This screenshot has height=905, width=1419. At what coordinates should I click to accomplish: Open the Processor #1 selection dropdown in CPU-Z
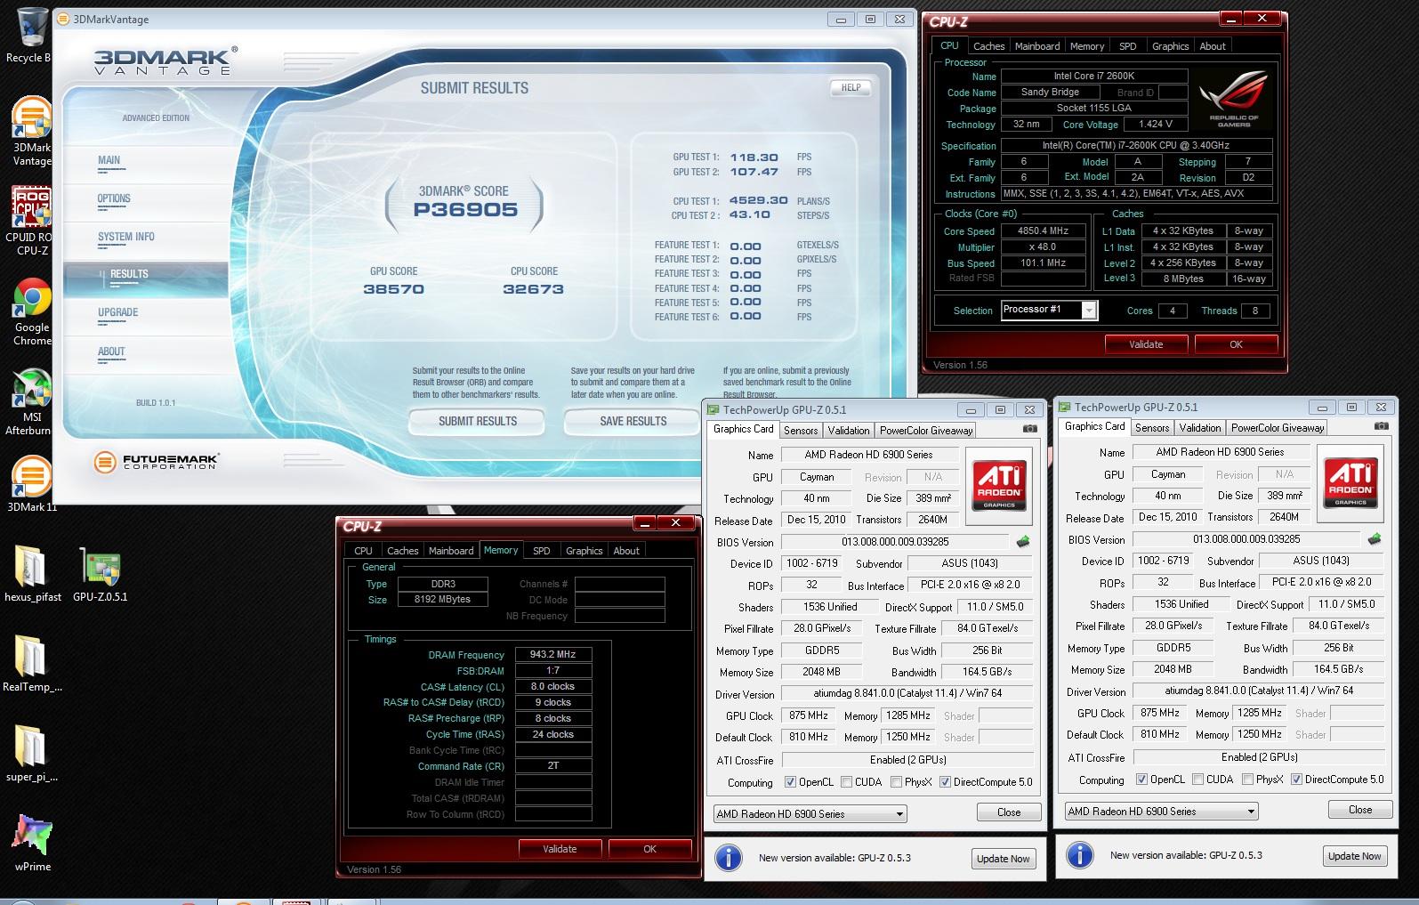pyautogui.click(x=1050, y=310)
